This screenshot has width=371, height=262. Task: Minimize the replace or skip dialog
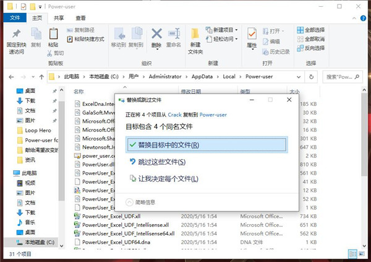[x=252, y=100]
